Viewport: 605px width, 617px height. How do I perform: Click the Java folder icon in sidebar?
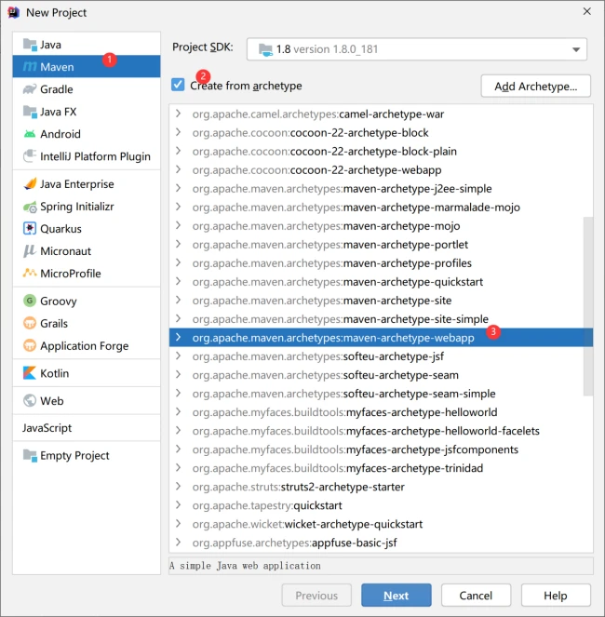[30, 45]
